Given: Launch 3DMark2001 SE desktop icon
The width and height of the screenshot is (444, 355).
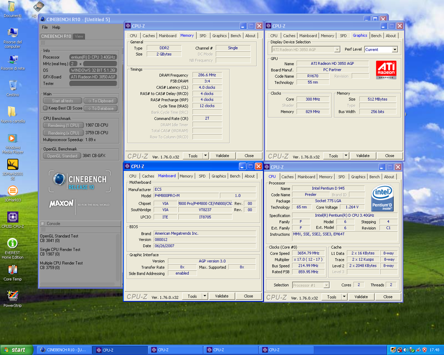Looking at the screenshot, I should click(x=12, y=170).
